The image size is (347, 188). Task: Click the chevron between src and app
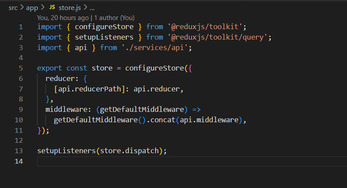point(22,8)
